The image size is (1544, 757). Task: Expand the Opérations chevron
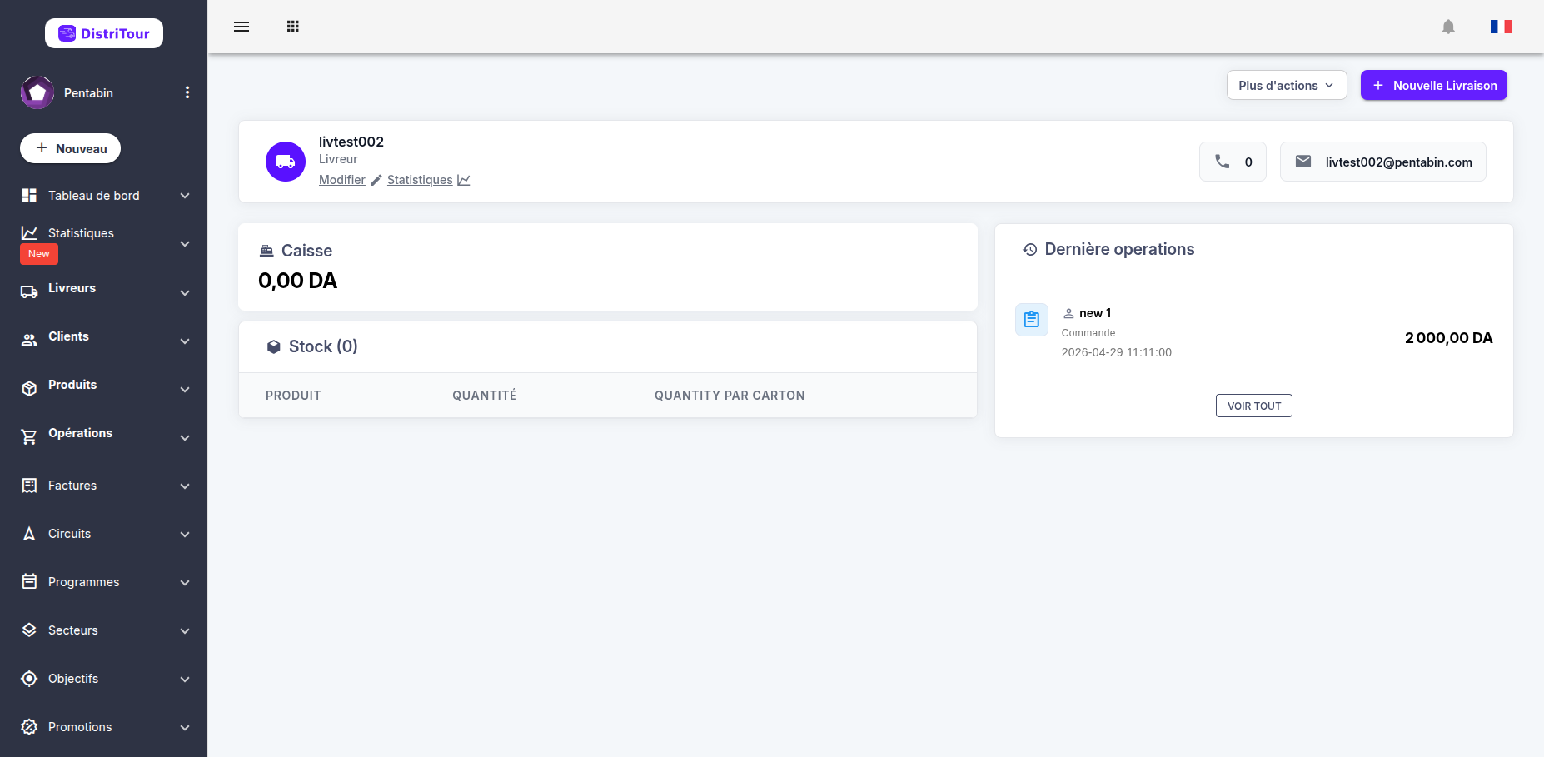point(185,437)
